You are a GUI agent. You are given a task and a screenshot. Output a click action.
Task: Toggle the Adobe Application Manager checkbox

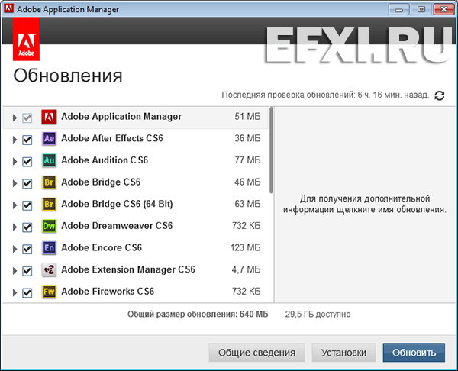[x=27, y=118]
